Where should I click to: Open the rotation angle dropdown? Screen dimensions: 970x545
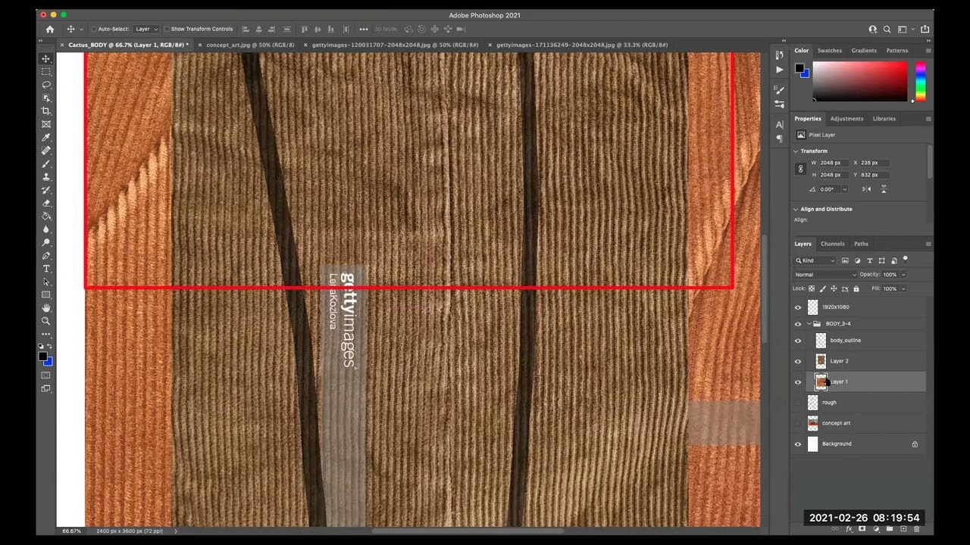845,189
